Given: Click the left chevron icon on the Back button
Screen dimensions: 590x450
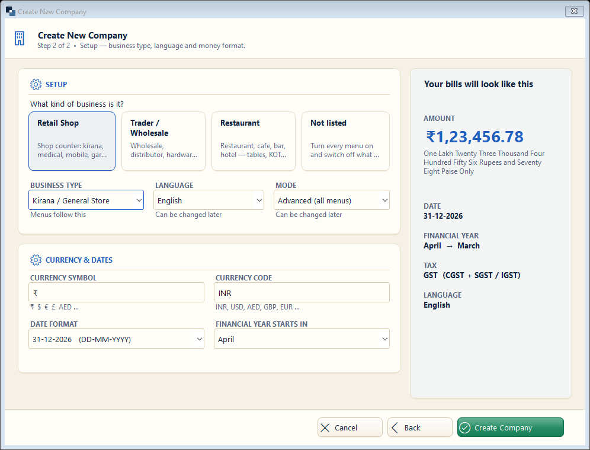Looking at the screenshot, I should coord(395,428).
